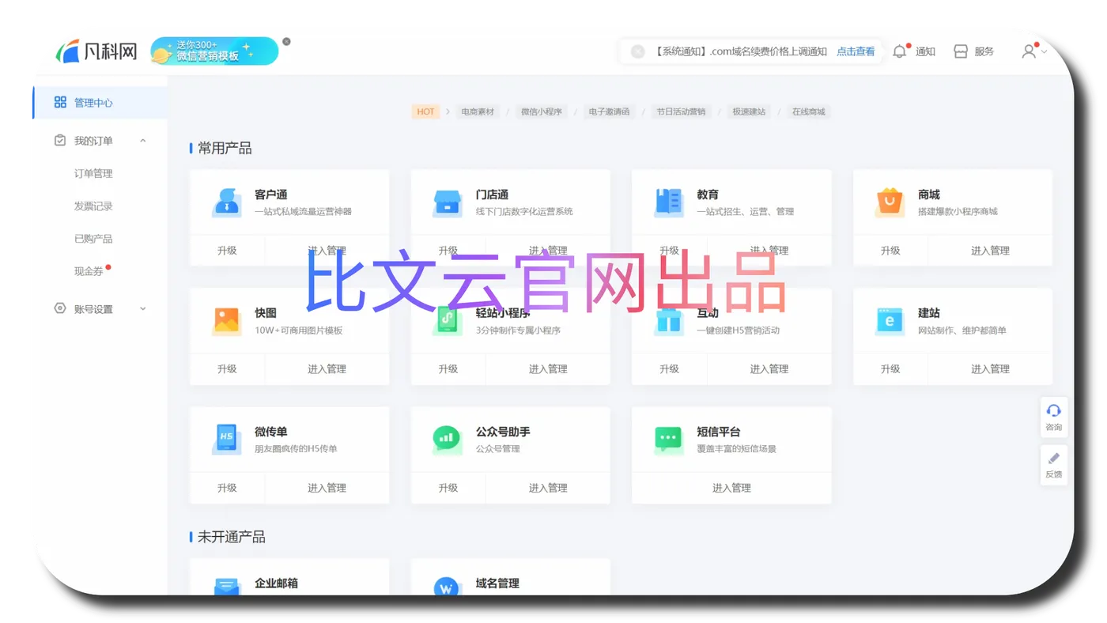This screenshot has width=1107, height=623.
Task: Click the 节日活动营销 tag
Action: tap(681, 111)
